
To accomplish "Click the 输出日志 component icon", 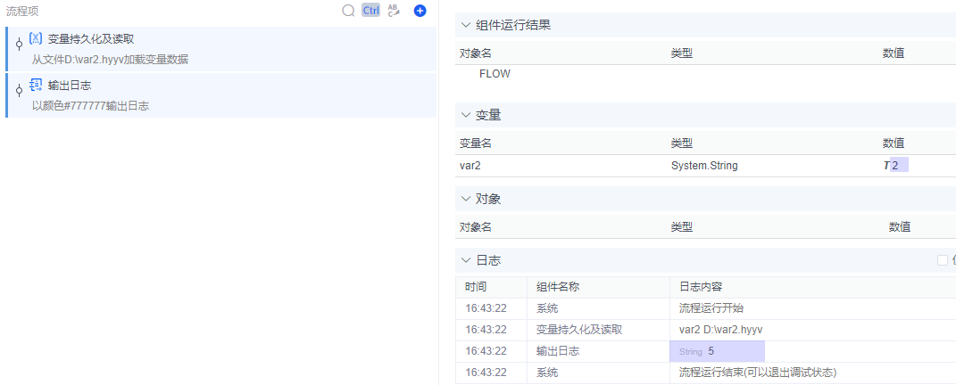I will [x=36, y=85].
